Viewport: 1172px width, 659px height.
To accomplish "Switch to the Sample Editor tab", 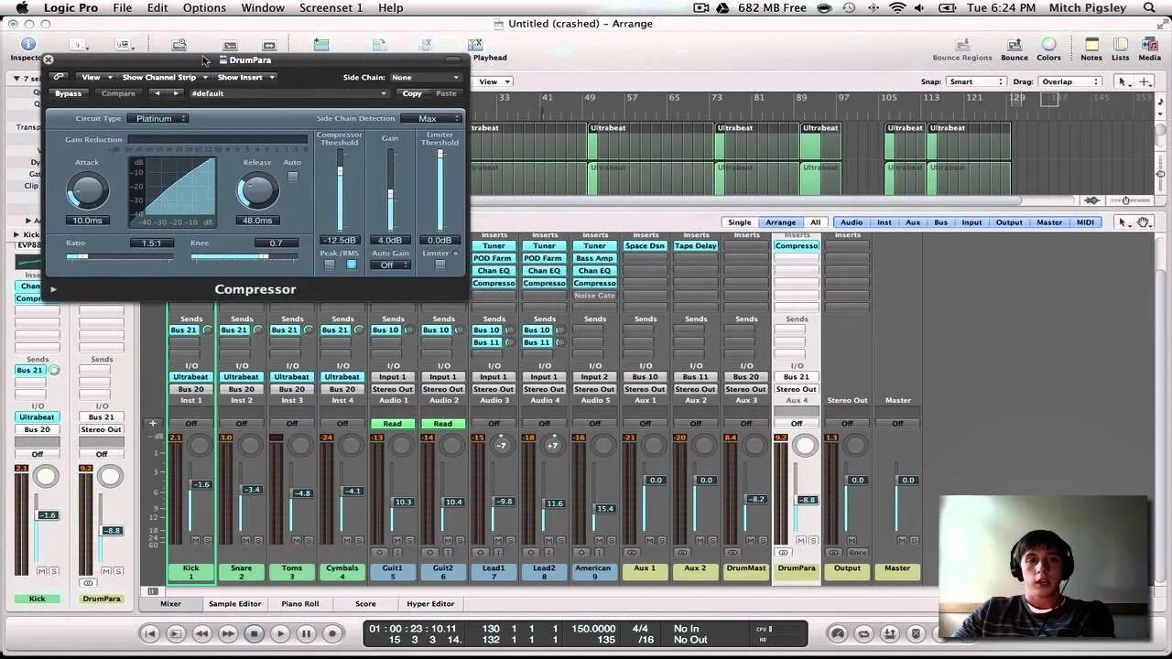I will (235, 604).
